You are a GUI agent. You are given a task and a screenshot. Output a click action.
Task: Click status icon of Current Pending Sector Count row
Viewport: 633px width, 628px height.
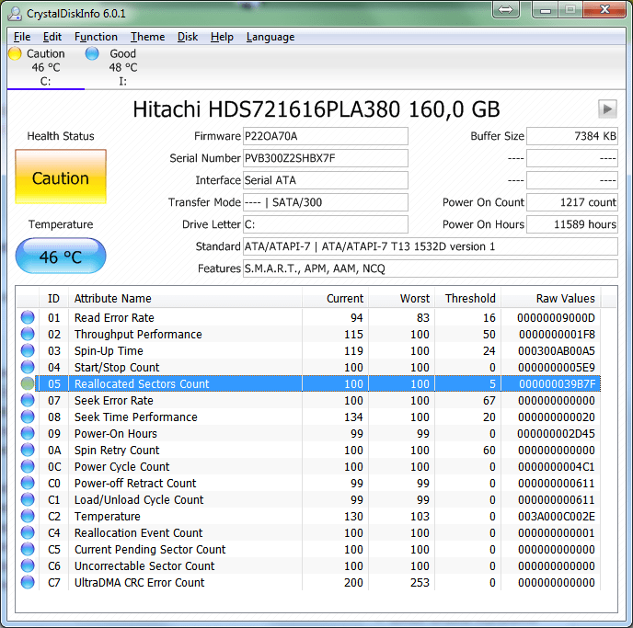pos(28,549)
